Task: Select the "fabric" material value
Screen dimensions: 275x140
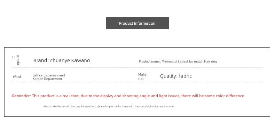Action: point(185,76)
